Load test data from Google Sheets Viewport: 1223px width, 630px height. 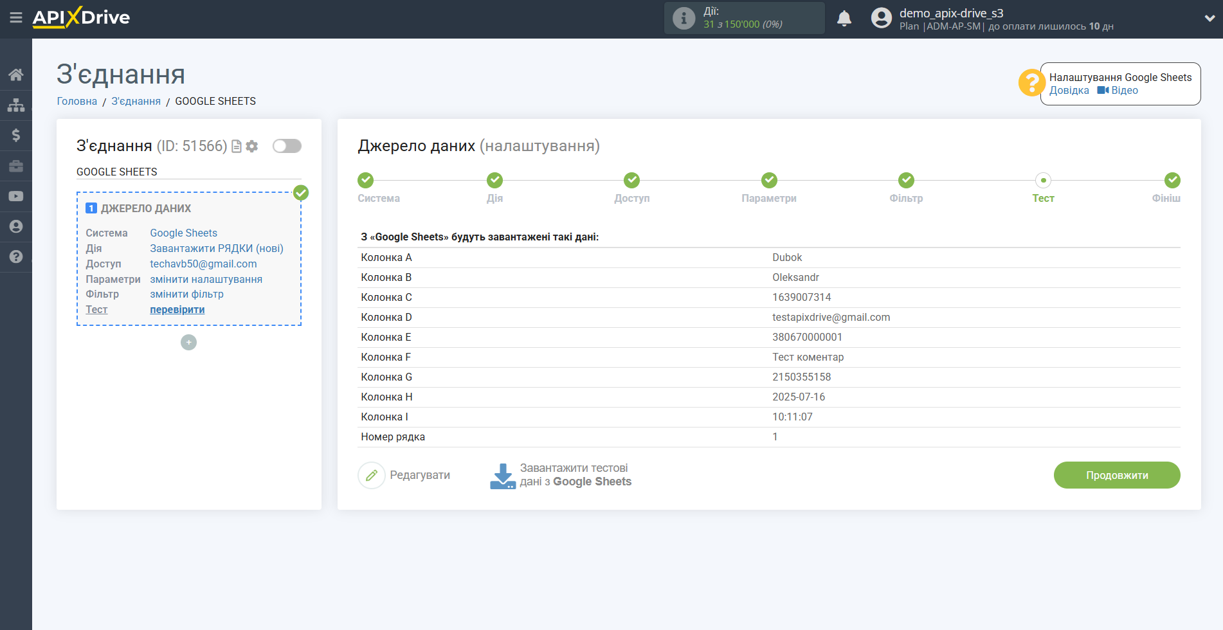tap(575, 475)
